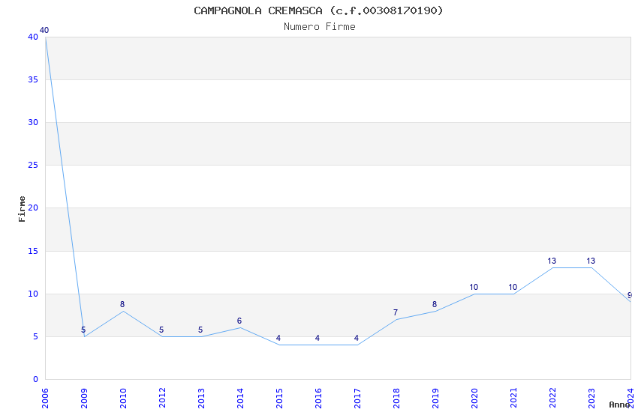The height and width of the screenshot is (412, 638).
Task: Select the 2016 x-axis year label
Action: (x=318, y=399)
